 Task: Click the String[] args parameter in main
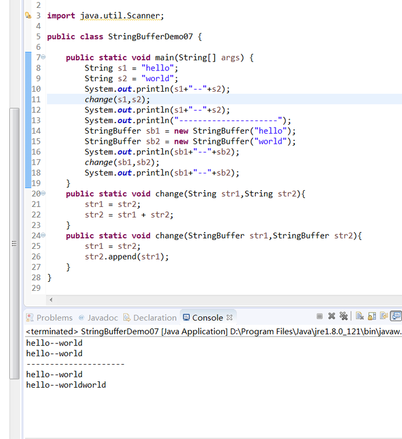coord(209,58)
